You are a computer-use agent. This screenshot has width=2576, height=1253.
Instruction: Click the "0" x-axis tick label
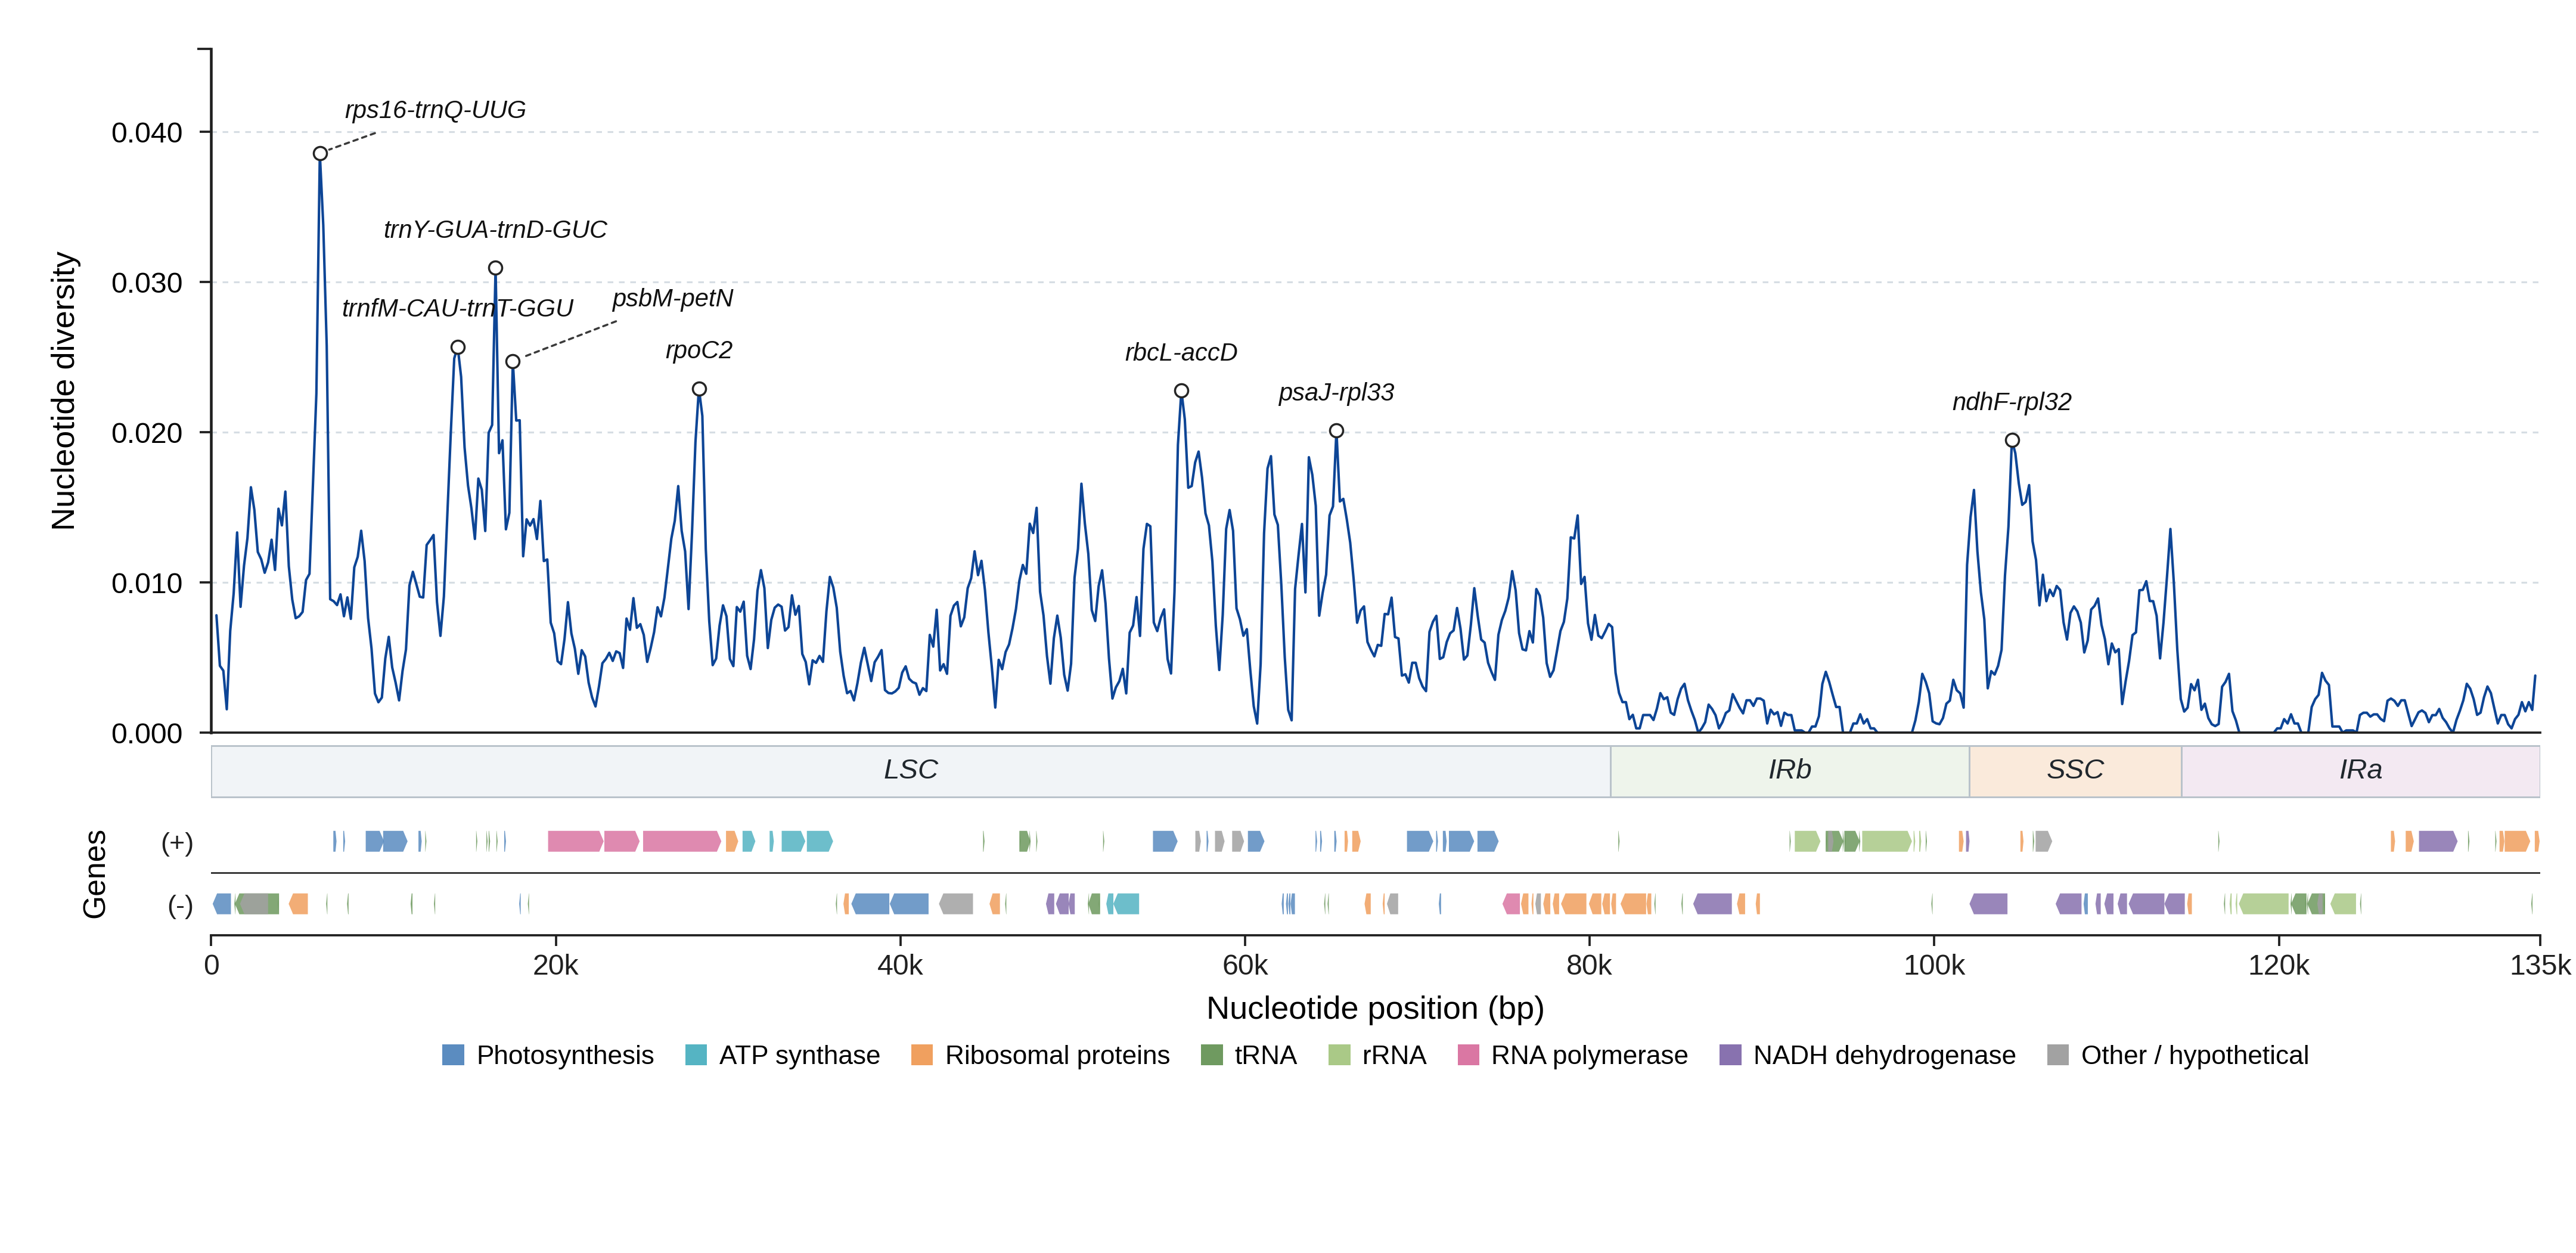pyautogui.click(x=212, y=966)
